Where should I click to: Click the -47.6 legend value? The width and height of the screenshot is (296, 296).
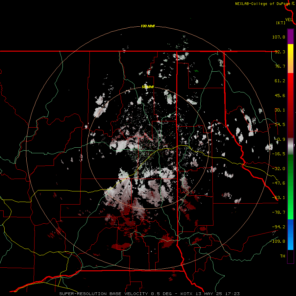click(x=279, y=183)
